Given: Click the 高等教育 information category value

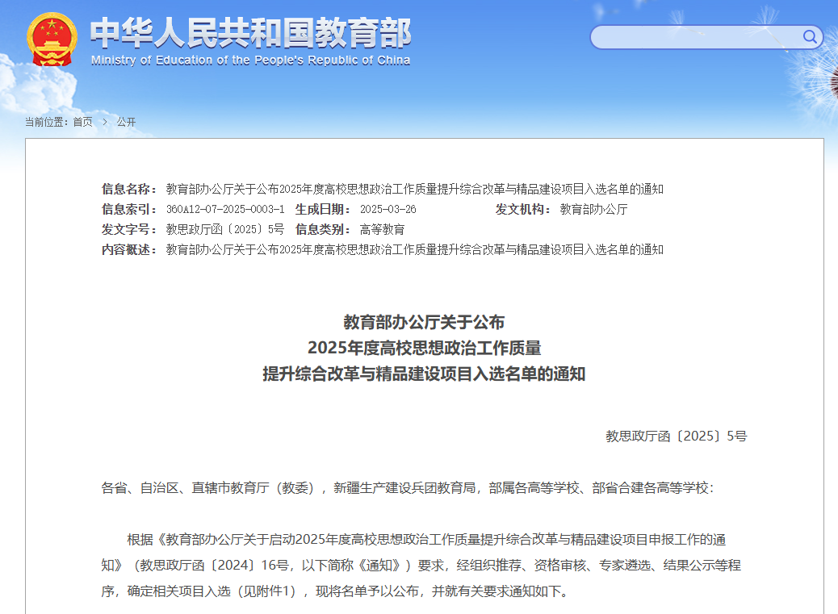Looking at the screenshot, I should (x=382, y=229).
